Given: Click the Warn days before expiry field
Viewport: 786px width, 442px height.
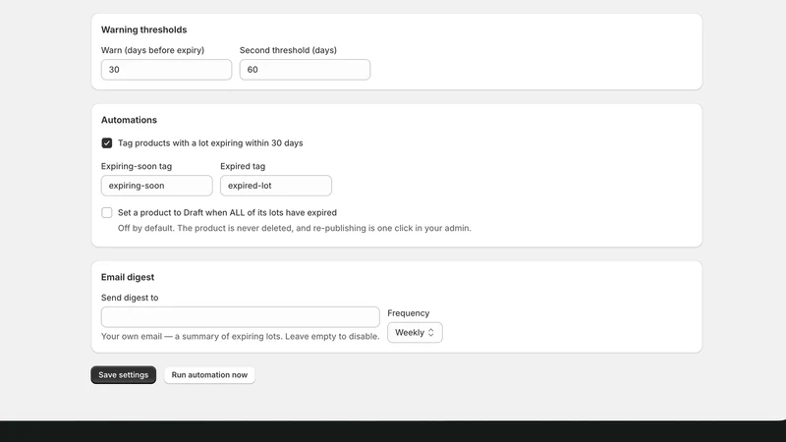Looking at the screenshot, I should tap(166, 70).
